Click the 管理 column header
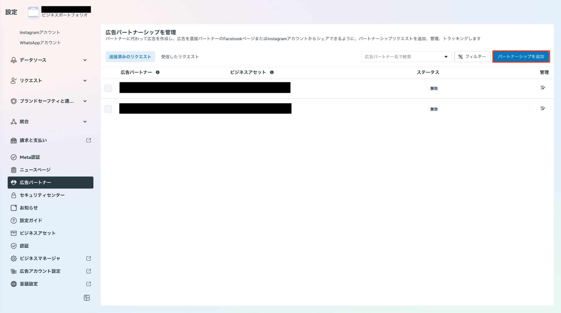 [x=544, y=72]
